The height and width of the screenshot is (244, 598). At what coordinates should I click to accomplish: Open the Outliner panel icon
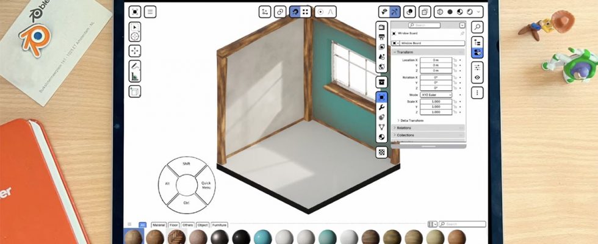pos(477,42)
